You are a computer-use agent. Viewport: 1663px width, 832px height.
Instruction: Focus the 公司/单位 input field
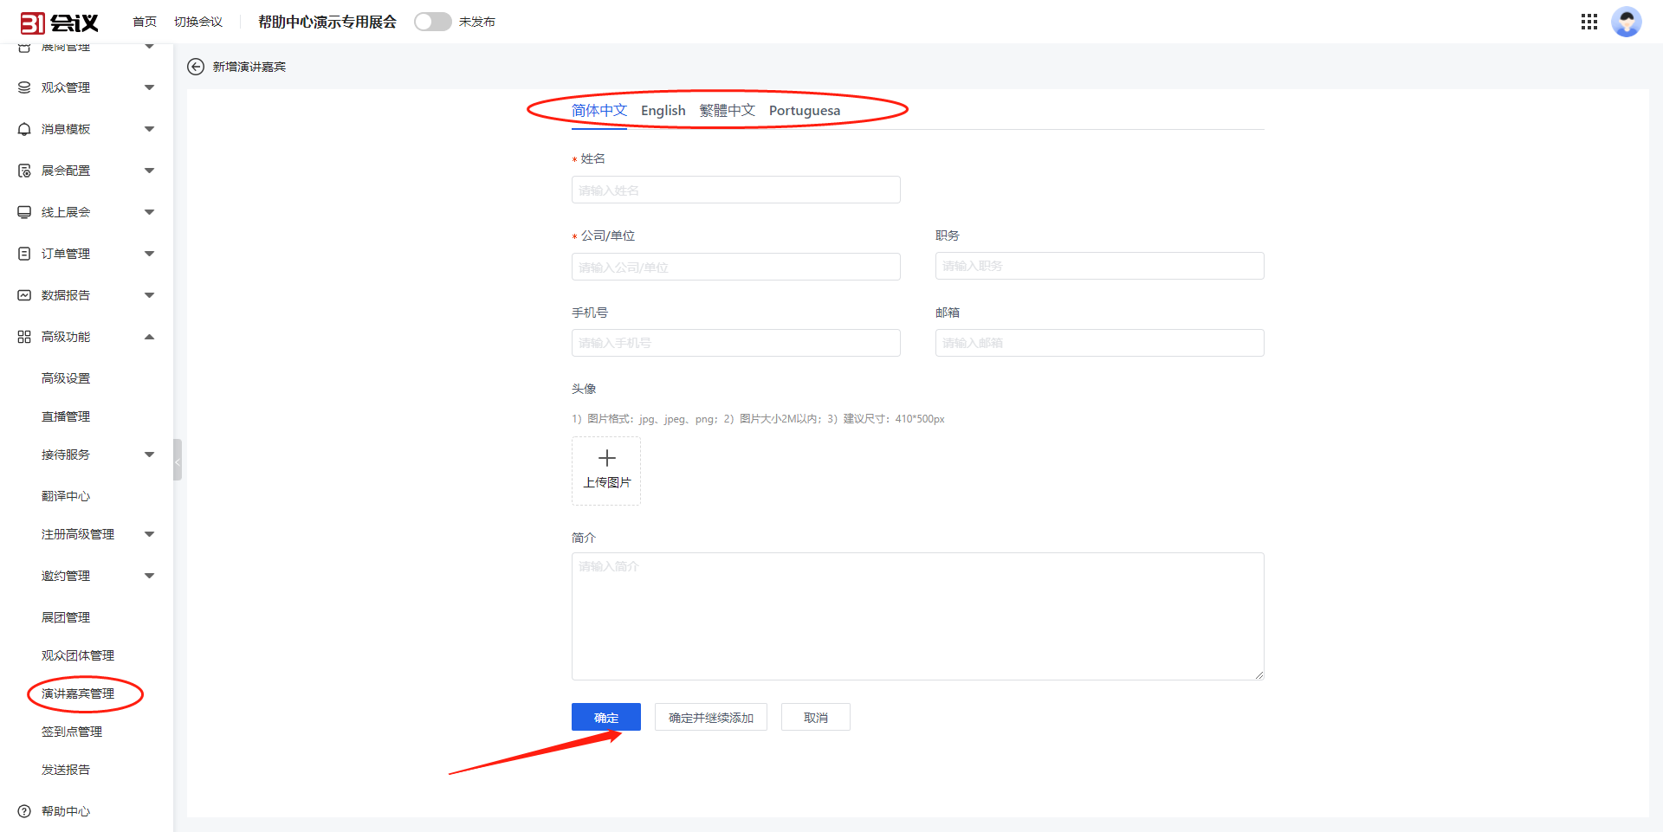[x=736, y=267]
